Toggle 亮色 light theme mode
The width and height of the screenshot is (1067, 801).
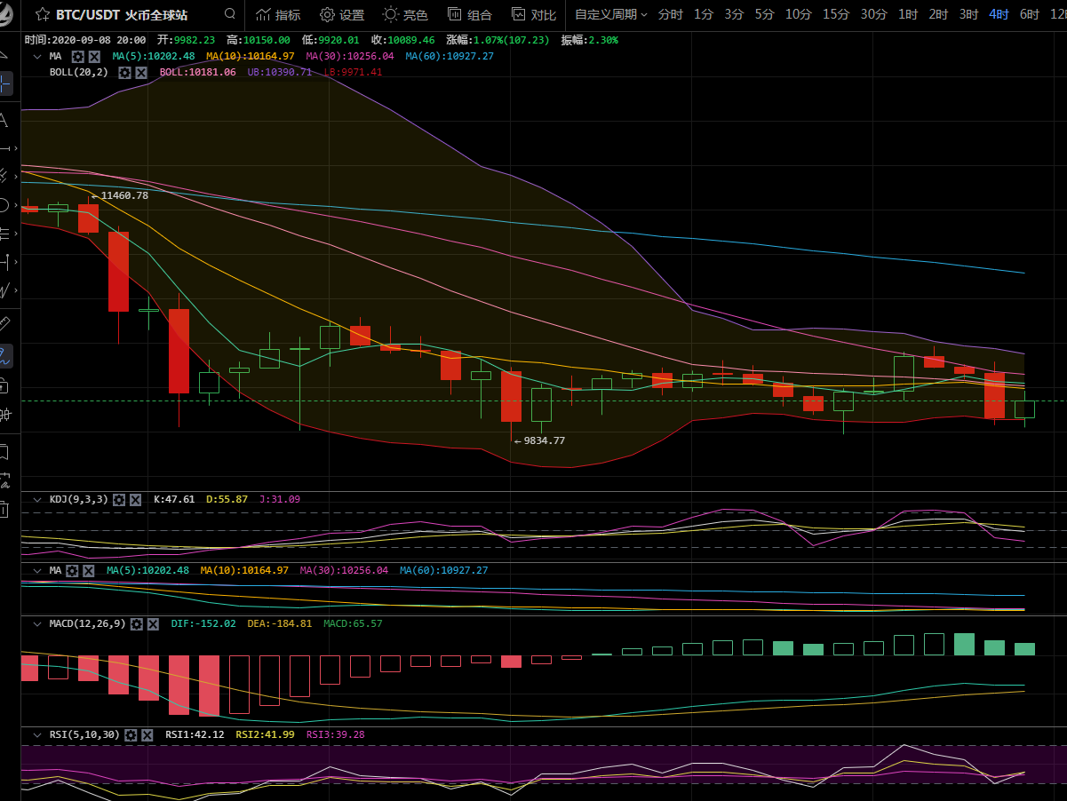click(x=405, y=15)
